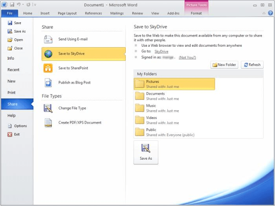Screen dimensions: 275x206
Task: Click the large Save As button
Action: coord(146,152)
